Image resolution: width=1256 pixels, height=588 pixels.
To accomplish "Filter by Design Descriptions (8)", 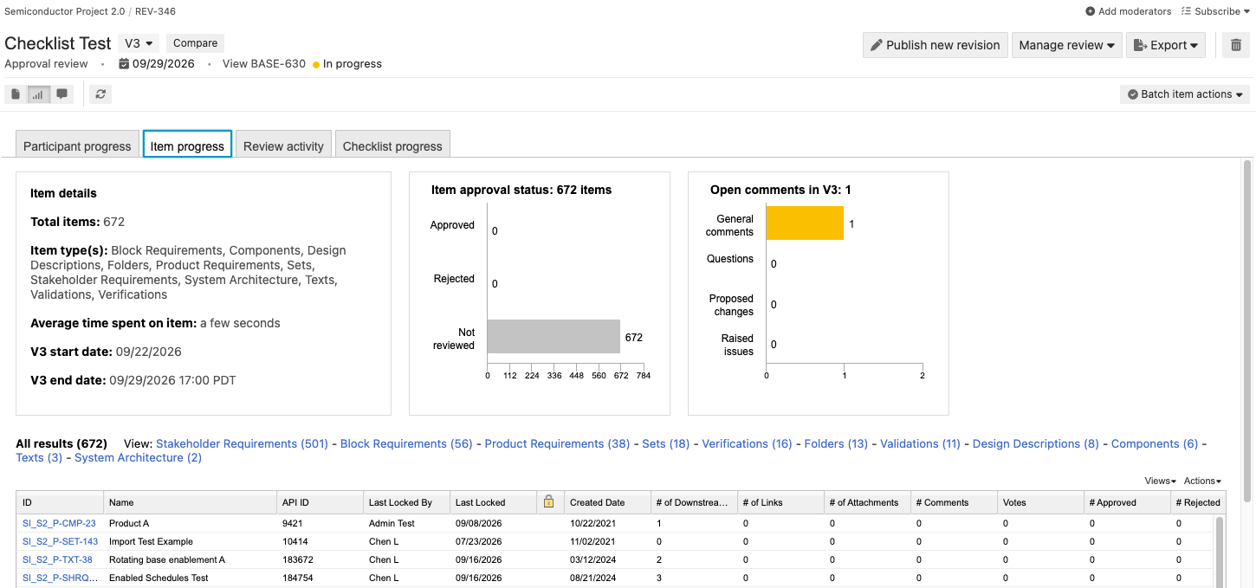I will (1036, 443).
